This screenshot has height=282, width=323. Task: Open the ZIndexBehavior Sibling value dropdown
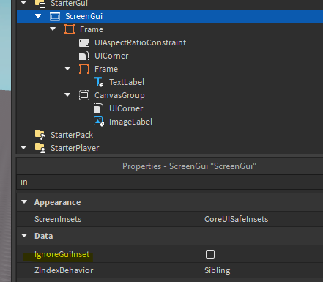click(x=262, y=270)
